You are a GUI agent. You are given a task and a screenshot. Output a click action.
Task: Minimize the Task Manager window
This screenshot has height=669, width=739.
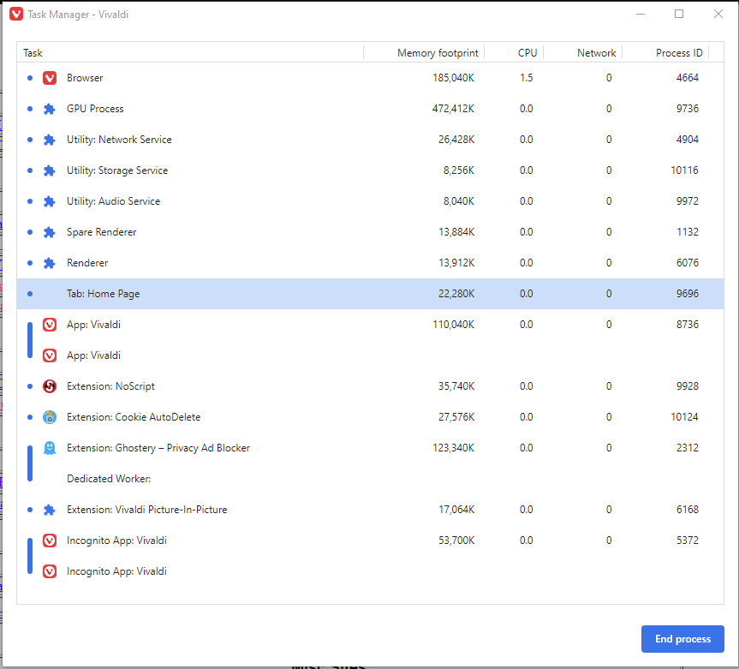[x=640, y=15]
